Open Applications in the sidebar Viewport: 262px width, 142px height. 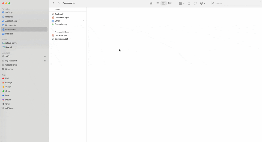[24, 21]
